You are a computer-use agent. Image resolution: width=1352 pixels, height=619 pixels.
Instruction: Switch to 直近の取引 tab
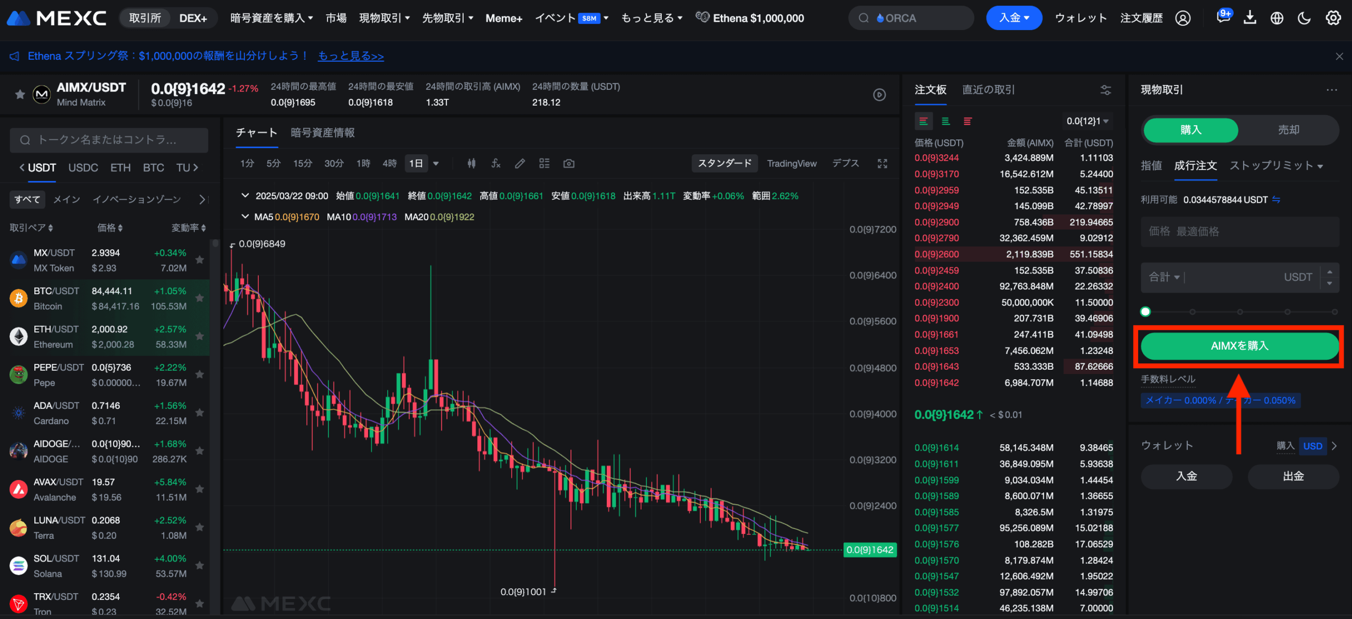tap(988, 90)
